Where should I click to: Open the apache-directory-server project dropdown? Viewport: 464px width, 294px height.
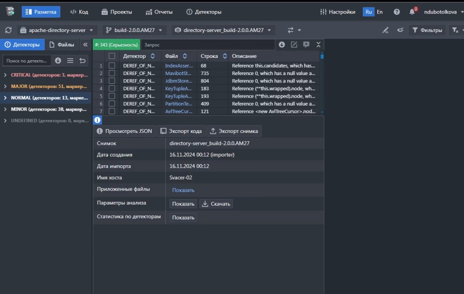click(x=58, y=30)
